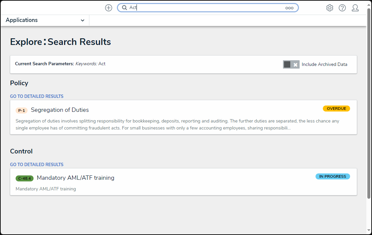Click the IN PROGRESS status label

[x=332, y=176]
